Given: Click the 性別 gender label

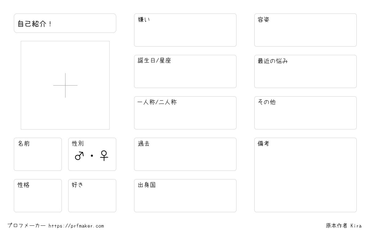Looking at the screenshot, I should tap(78, 144).
